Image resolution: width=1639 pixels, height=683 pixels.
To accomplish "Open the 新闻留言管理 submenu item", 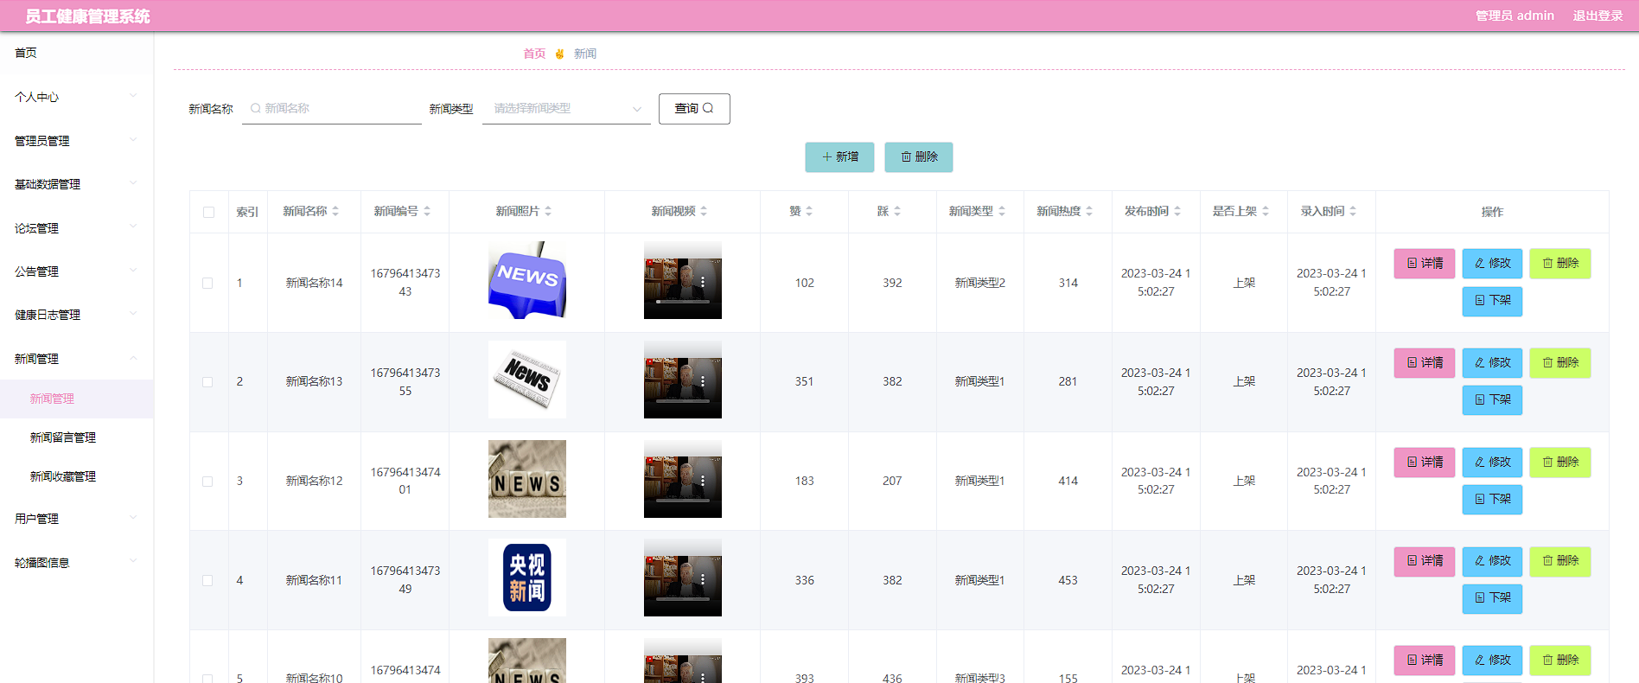I will 77,437.
